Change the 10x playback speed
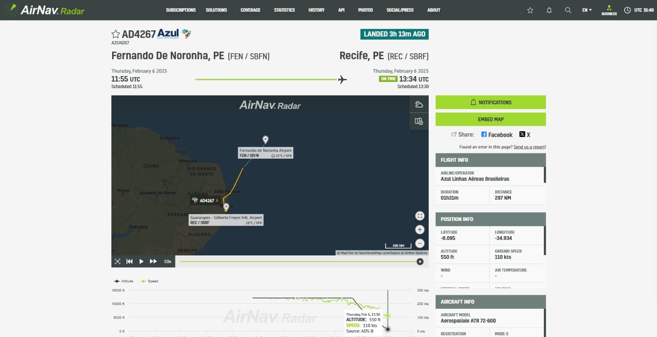657x337 pixels. pyautogui.click(x=168, y=262)
